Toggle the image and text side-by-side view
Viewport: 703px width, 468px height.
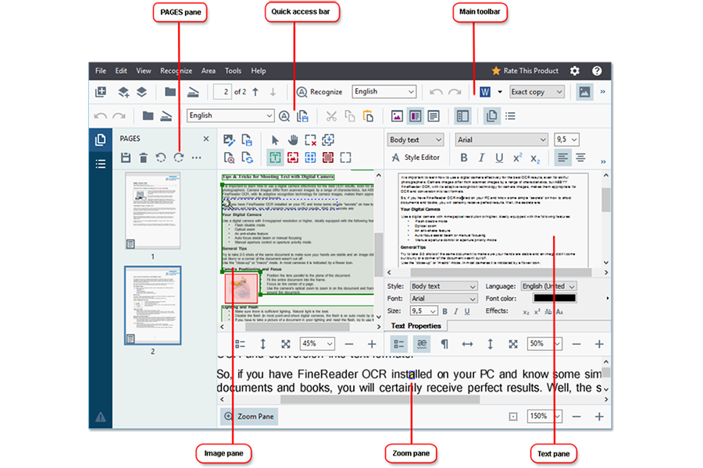click(x=416, y=116)
